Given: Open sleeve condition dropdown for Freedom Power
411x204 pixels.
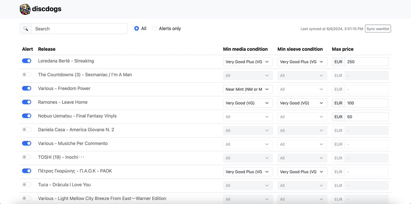Looking at the screenshot, I should [302, 89].
